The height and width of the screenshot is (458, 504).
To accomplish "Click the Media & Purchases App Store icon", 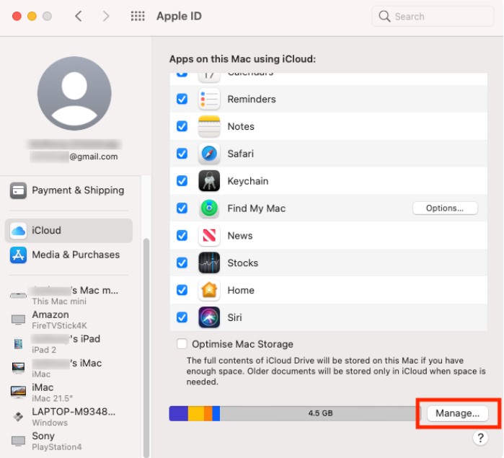I will pyautogui.click(x=18, y=255).
